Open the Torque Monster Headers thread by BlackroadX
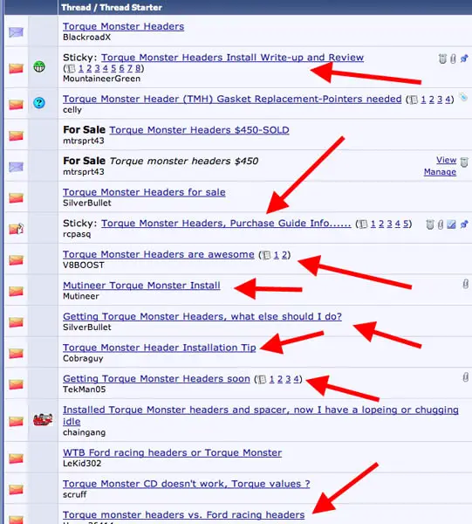Viewport: 472px width, 524px height. [123, 26]
